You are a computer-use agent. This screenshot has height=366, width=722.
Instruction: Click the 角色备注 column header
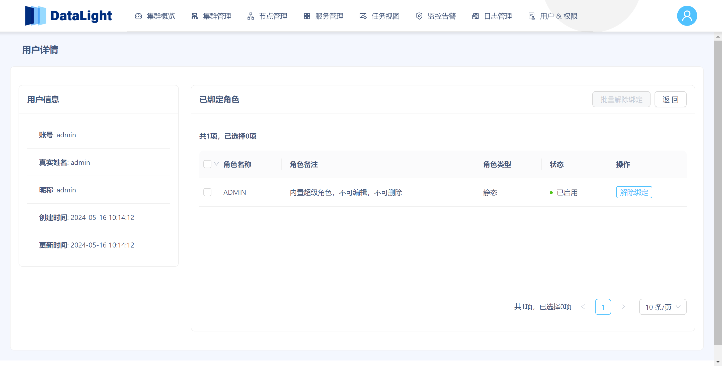coord(304,164)
